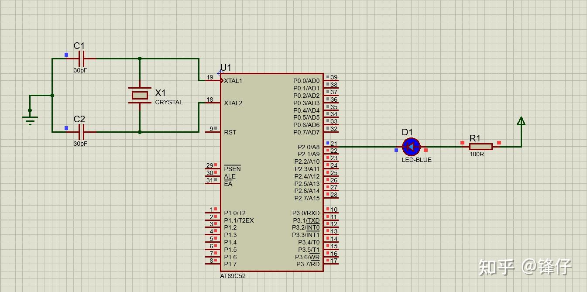Click the P2.0/A8 pin label

309,147
